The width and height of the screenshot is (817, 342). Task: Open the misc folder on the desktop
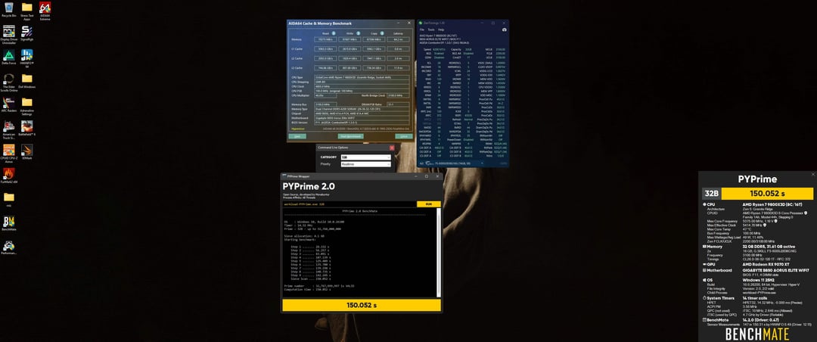pyautogui.click(x=9, y=200)
